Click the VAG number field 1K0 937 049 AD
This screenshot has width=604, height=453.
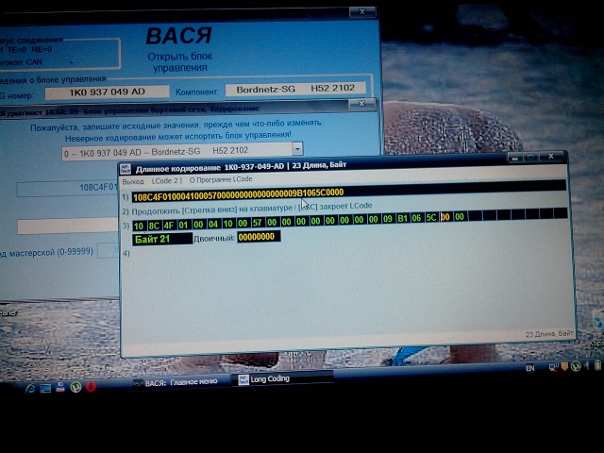click(x=107, y=92)
